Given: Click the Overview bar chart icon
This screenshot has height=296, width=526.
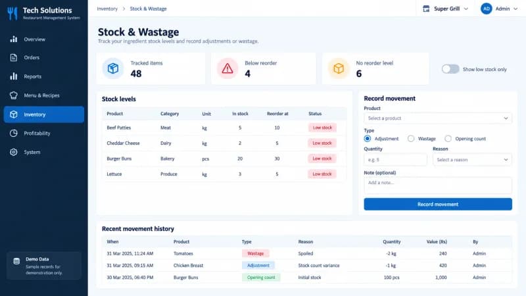Looking at the screenshot, I should pyautogui.click(x=14, y=39).
